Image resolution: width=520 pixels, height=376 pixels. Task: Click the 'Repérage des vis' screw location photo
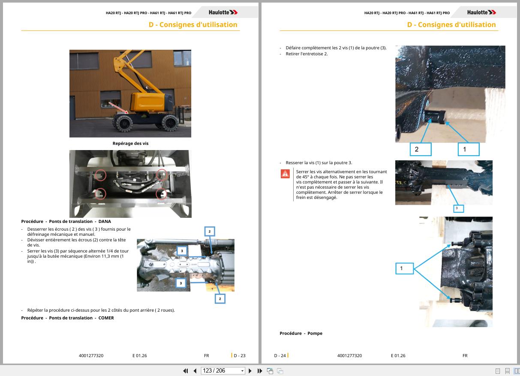point(130,184)
